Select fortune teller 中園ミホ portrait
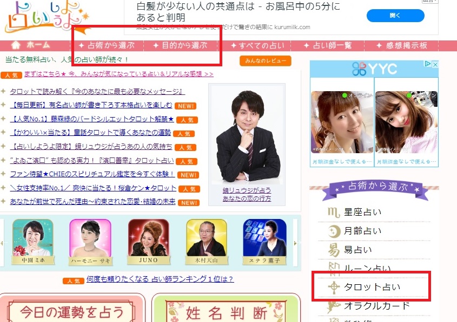The height and width of the screenshot is (322, 457). 33,242
